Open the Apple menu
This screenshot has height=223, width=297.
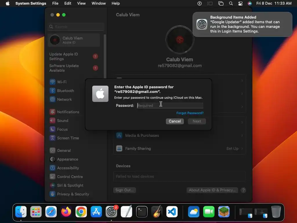point(8,3)
